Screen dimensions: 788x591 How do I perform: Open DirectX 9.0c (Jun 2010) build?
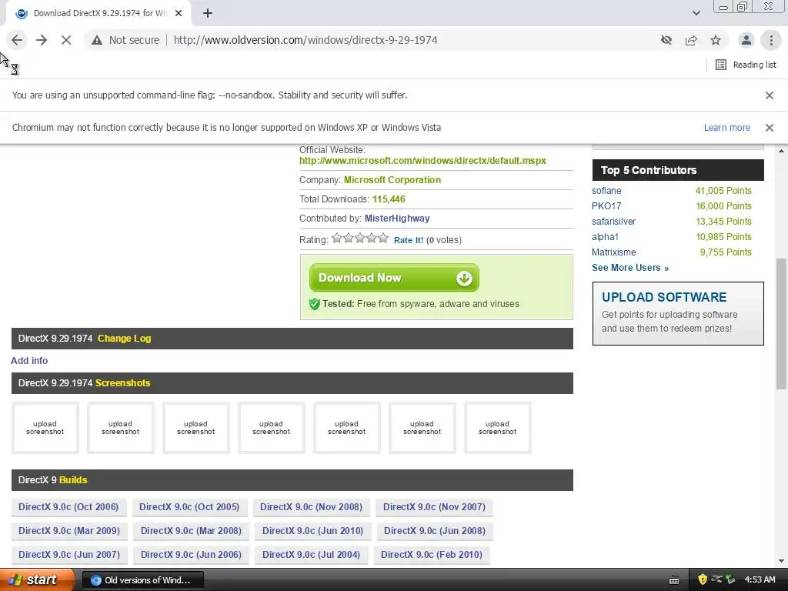(x=312, y=531)
